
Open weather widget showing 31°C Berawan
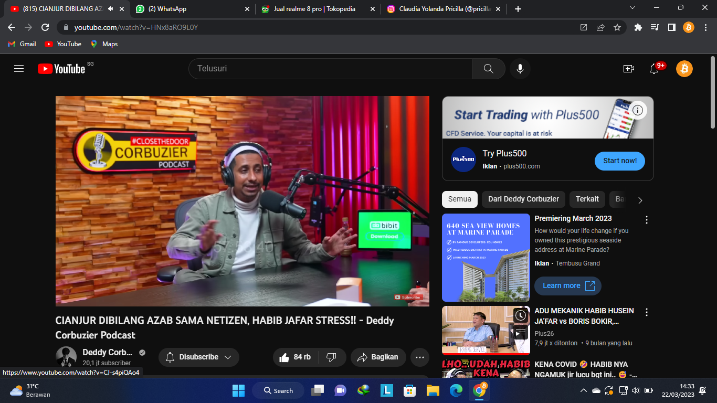pos(31,390)
